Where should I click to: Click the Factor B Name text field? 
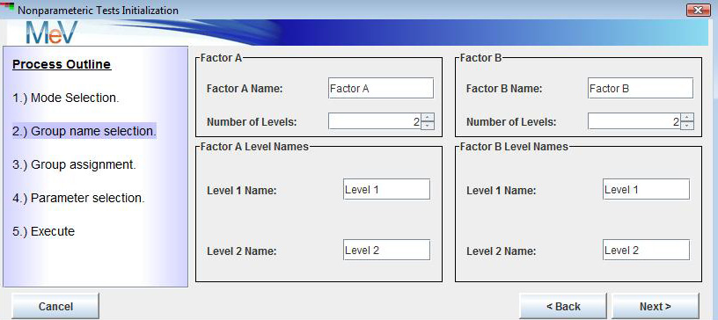coord(641,88)
